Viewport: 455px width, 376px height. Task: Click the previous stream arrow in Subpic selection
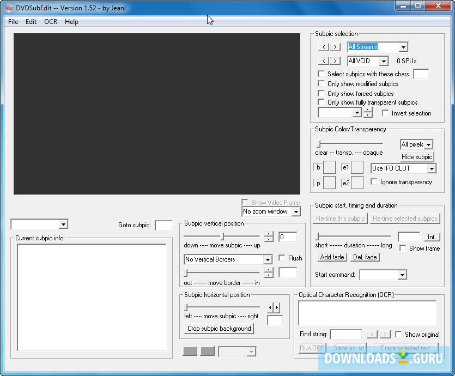324,47
